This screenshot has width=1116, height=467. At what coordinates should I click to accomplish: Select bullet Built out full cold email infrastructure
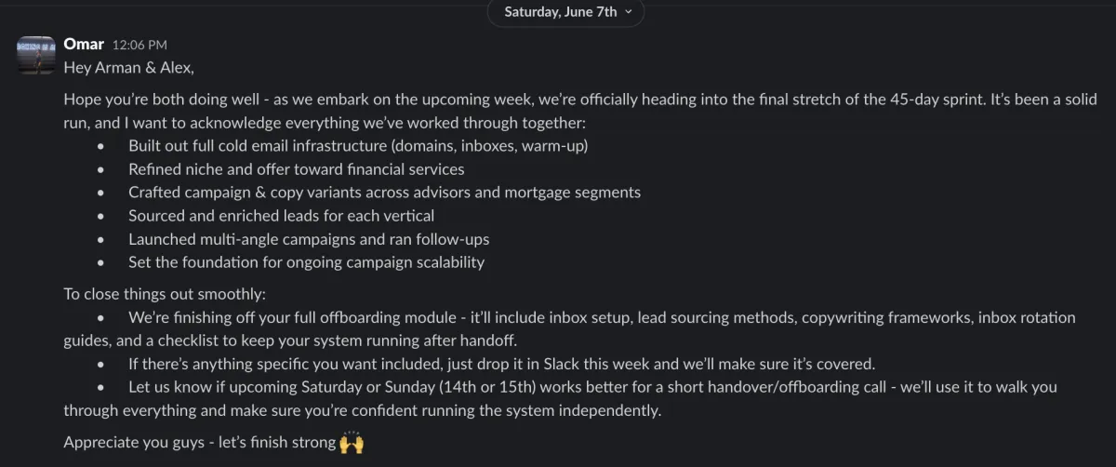click(x=358, y=146)
